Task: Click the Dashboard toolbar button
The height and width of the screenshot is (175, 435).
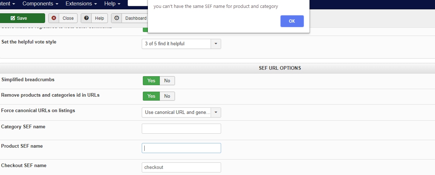Action: [136, 18]
